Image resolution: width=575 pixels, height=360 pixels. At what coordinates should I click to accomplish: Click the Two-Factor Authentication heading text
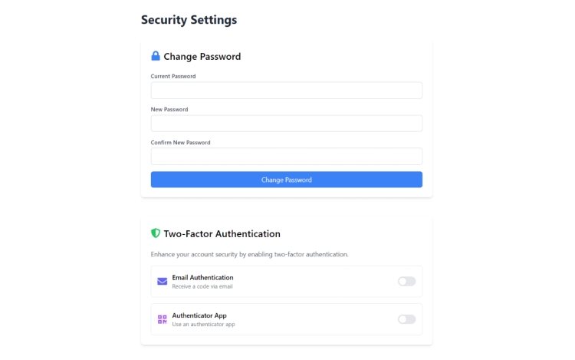pyautogui.click(x=222, y=234)
